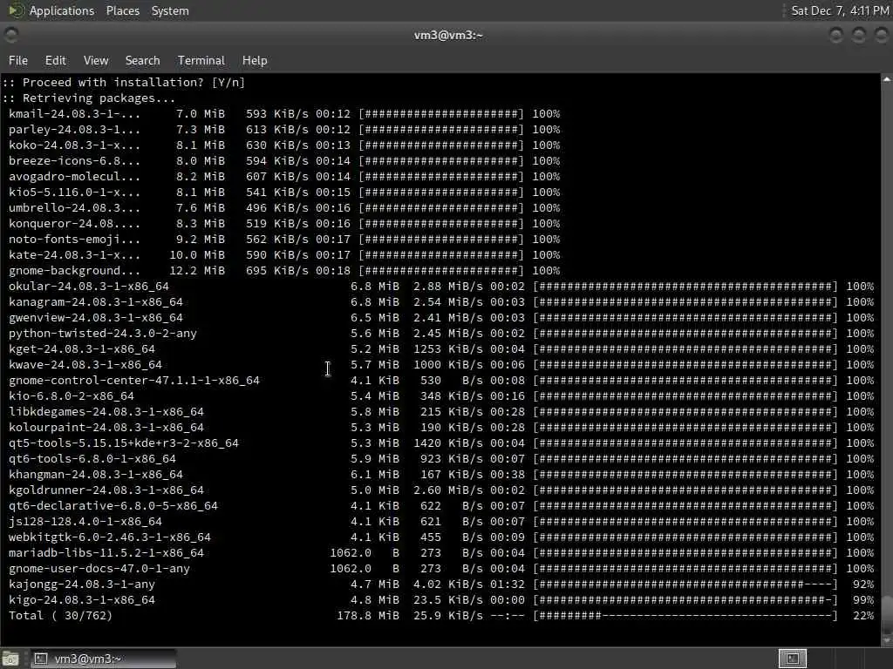Click gwenview-24.08.3-1-x86_64 text
Viewport: 893px width, 669px height.
[96, 317]
